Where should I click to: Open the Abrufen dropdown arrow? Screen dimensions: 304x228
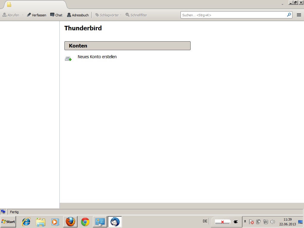pos(23,15)
